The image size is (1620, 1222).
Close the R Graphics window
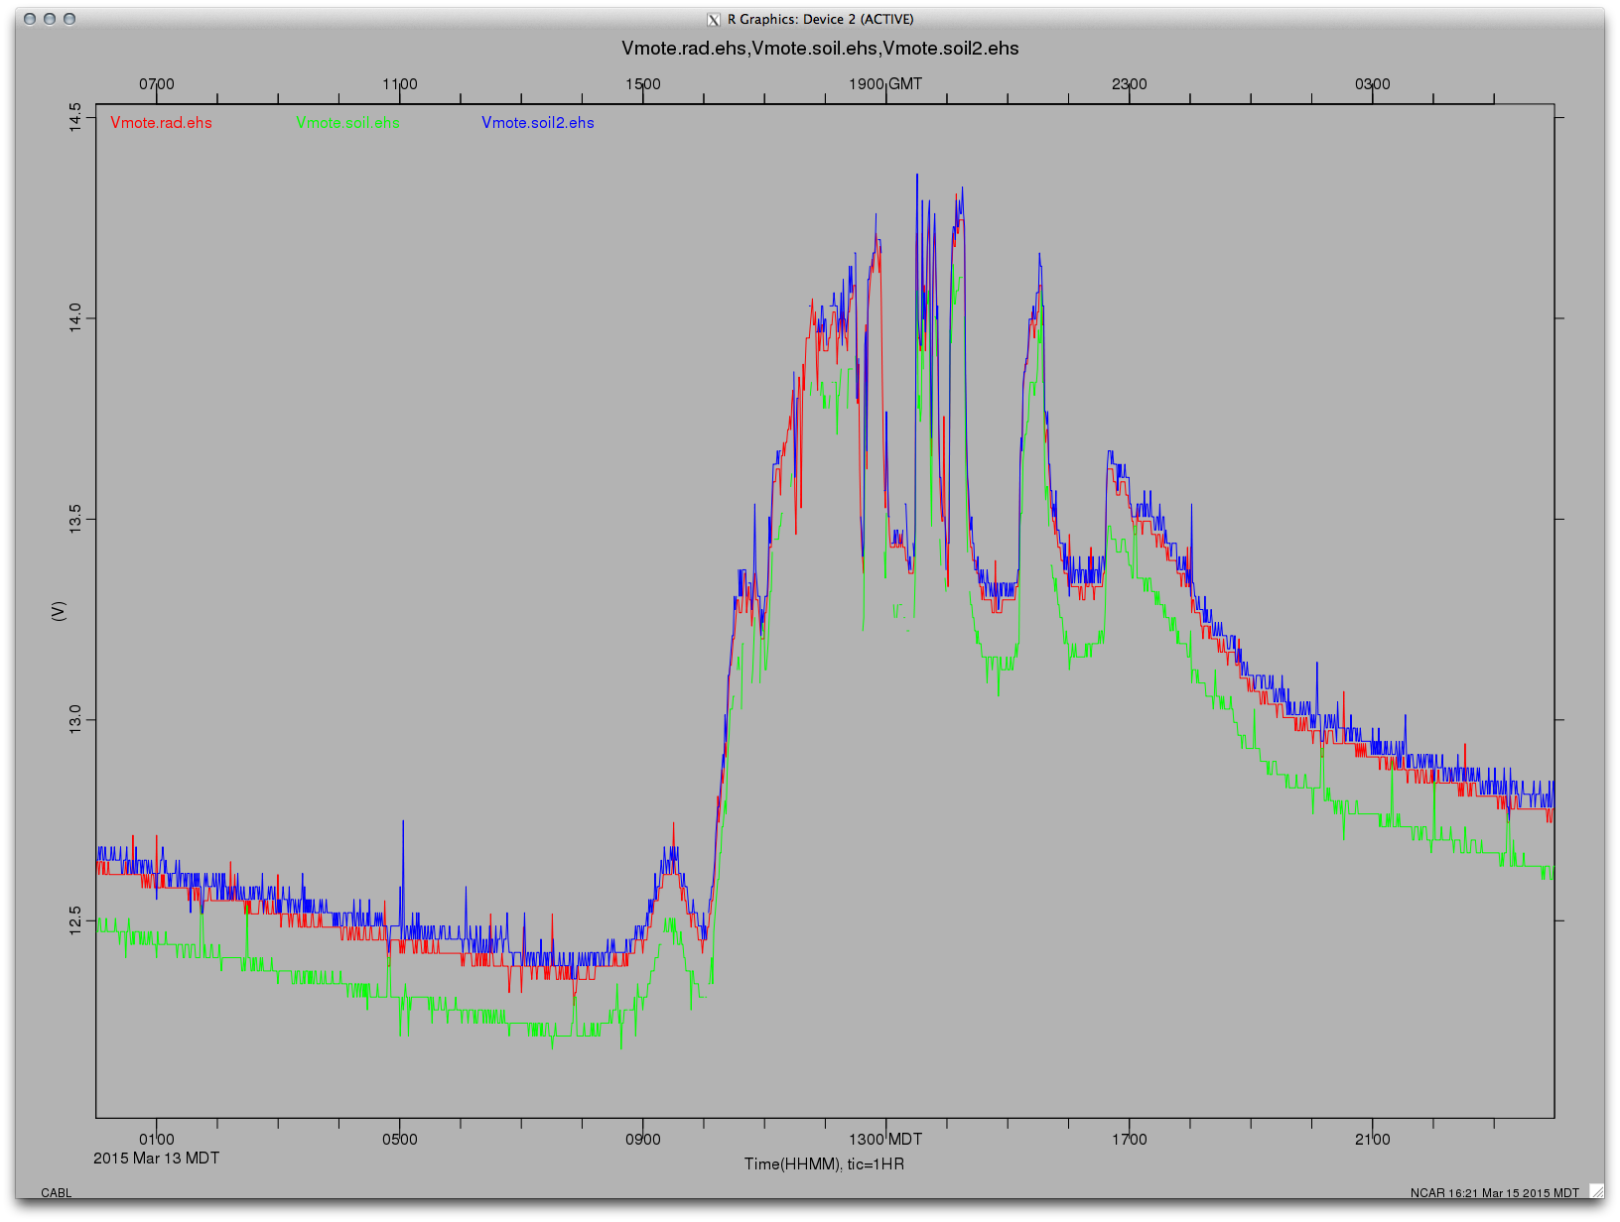tap(30, 19)
